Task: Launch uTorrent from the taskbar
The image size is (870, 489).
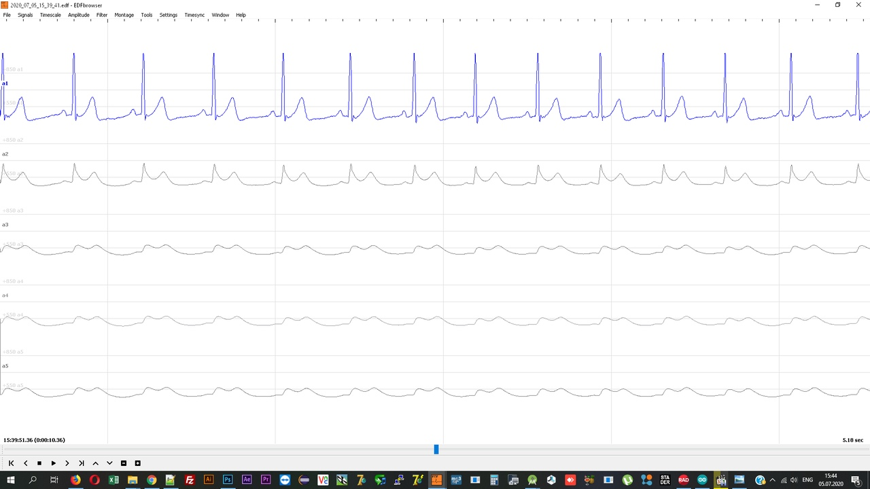Action: click(x=627, y=480)
